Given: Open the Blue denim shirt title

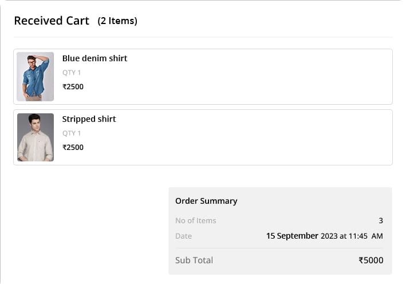Looking at the screenshot, I should [x=94, y=58].
